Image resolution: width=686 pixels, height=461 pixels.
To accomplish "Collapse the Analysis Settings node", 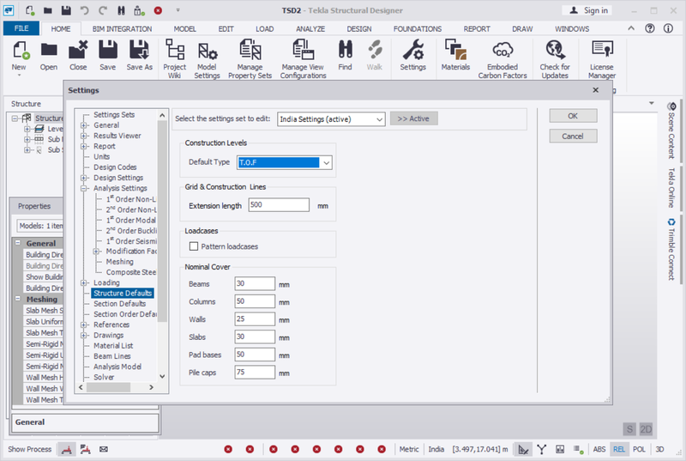I will (x=83, y=188).
